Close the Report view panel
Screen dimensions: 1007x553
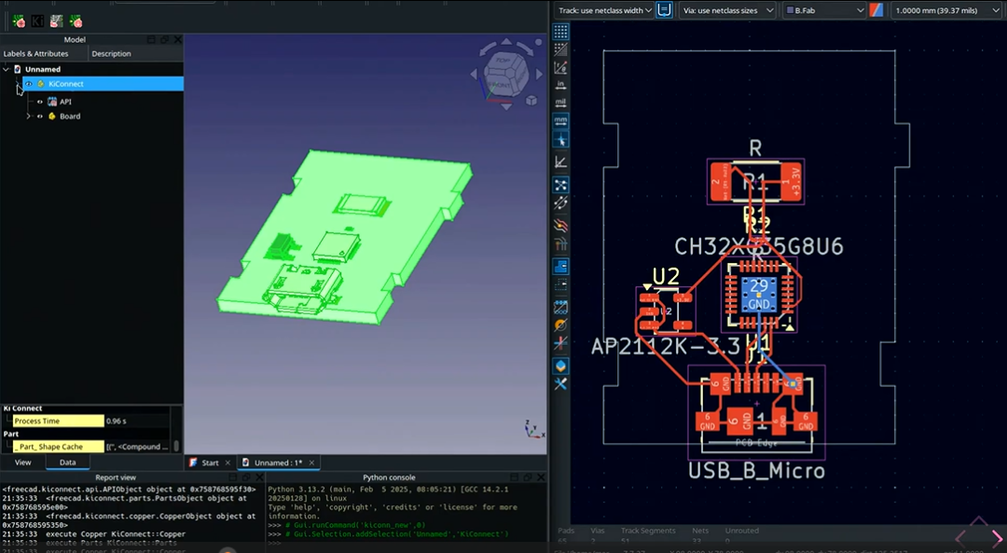click(x=259, y=477)
